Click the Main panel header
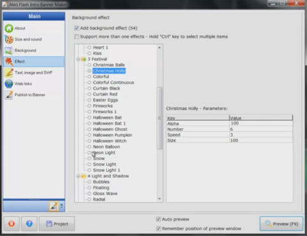This screenshot has height=236, width=307. pos(34,17)
